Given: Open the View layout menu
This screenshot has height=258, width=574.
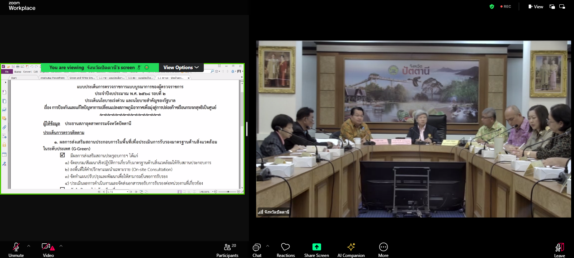Looking at the screenshot, I should click(536, 6).
